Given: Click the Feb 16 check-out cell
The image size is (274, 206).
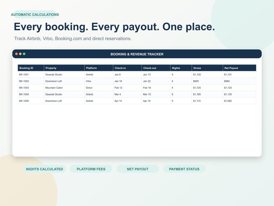Looking at the screenshot, I should click(x=156, y=88).
